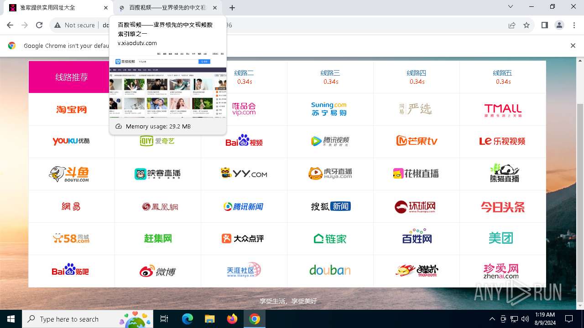Screen dimensions: 584x328
Task: Open a new browser tab
Action: 232,8
